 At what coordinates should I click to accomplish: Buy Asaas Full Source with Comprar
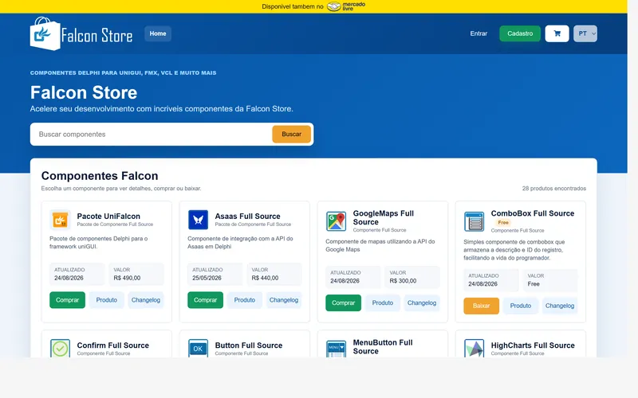pos(206,300)
